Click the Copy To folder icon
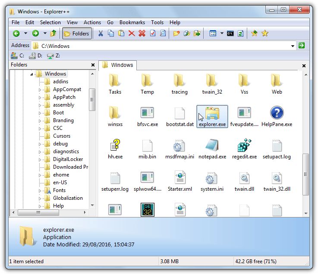Viewport: 318px width, 274px height. 186,33
